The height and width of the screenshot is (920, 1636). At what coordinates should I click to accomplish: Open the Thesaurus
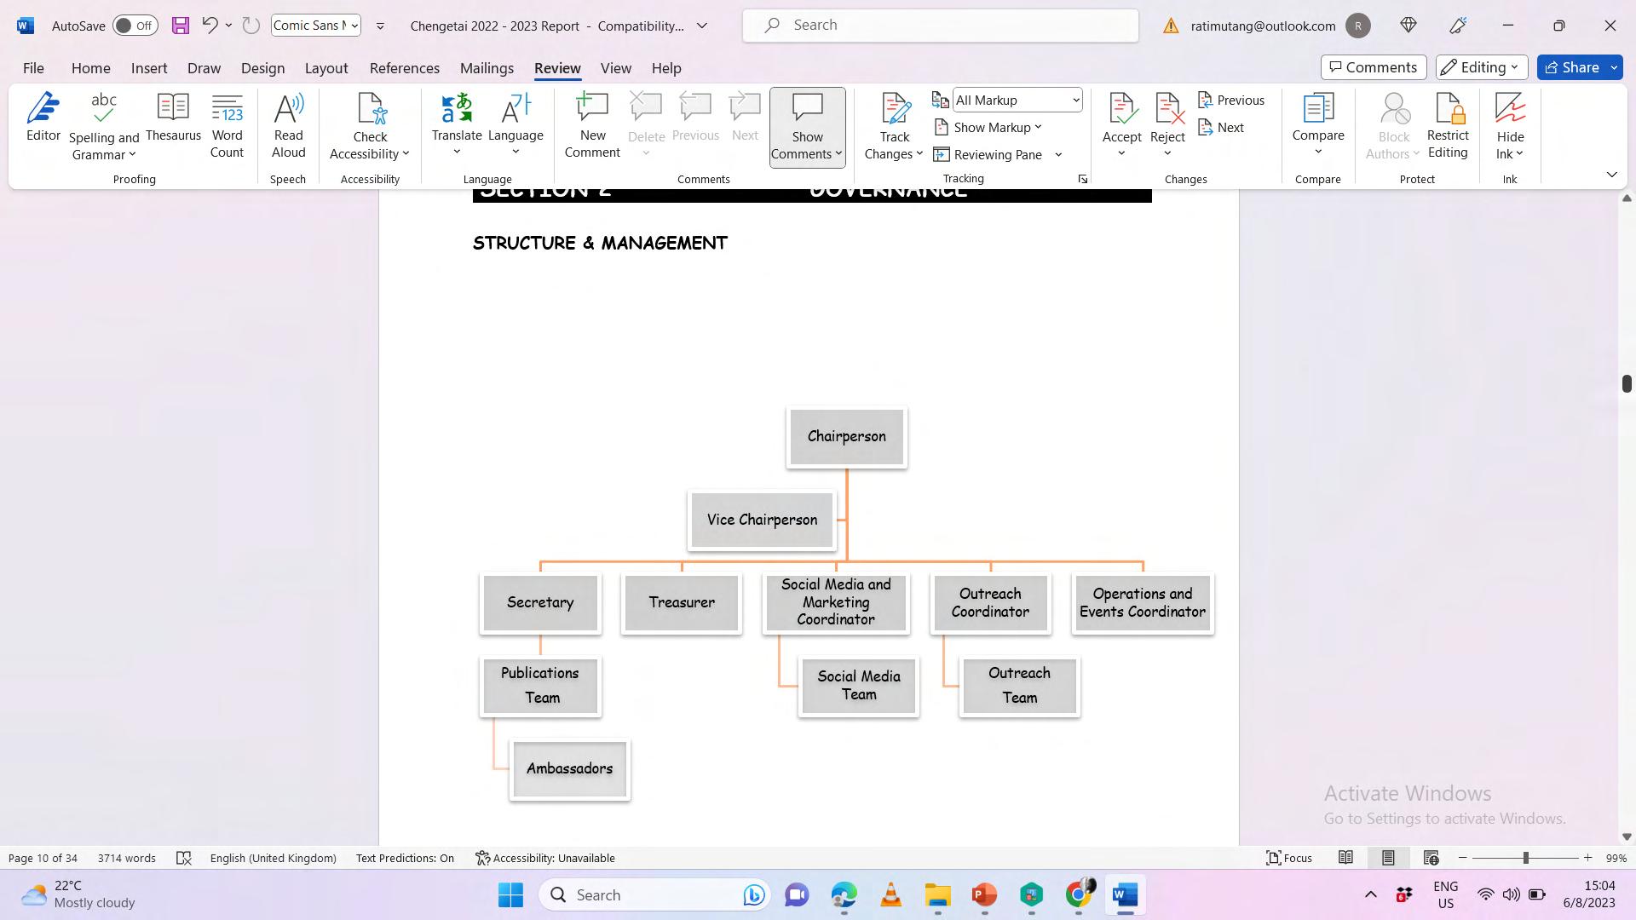(173, 119)
